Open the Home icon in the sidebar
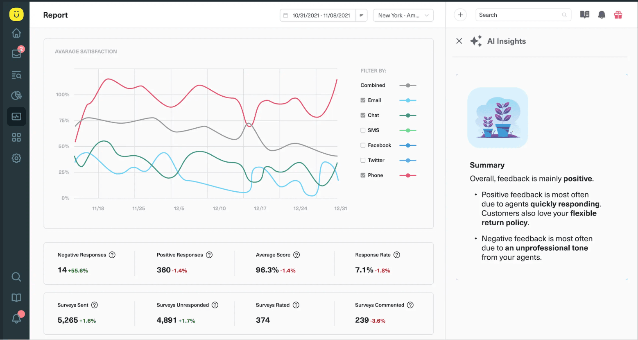This screenshot has width=638, height=340. tap(16, 33)
